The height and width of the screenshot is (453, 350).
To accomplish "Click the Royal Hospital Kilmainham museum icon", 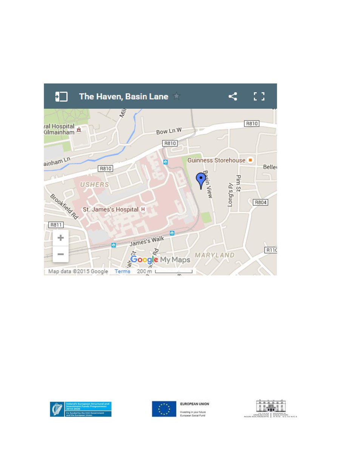I will pyautogui.click(x=79, y=129).
